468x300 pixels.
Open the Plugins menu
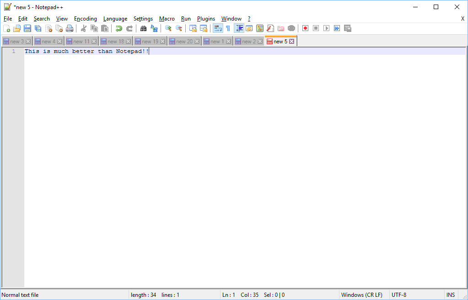click(206, 19)
